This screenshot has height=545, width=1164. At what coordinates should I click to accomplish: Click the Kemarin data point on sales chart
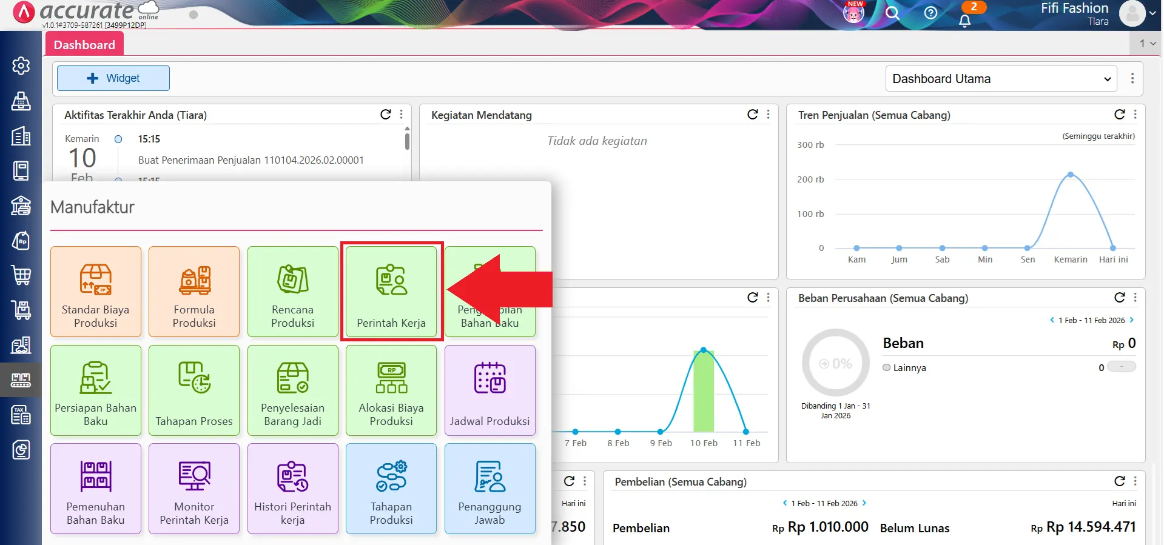click(x=1071, y=175)
